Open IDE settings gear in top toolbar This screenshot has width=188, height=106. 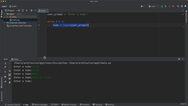[182, 6]
